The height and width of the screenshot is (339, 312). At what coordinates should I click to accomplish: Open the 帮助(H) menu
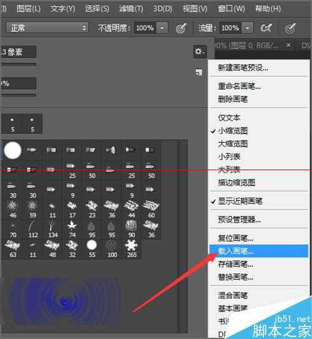click(x=268, y=9)
